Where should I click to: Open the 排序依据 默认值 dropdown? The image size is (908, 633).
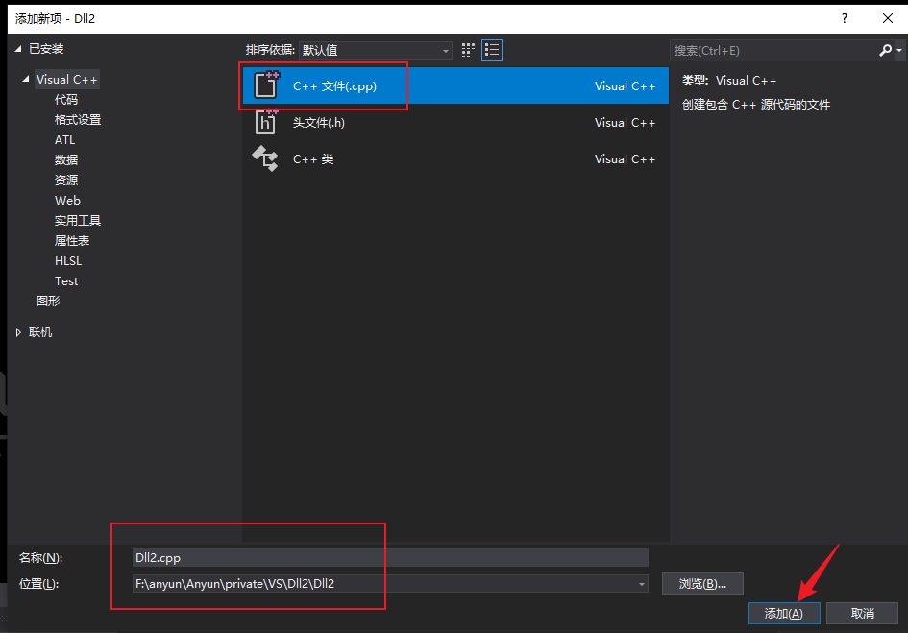click(376, 50)
